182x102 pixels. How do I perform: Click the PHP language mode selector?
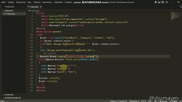[x=155, y=101]
